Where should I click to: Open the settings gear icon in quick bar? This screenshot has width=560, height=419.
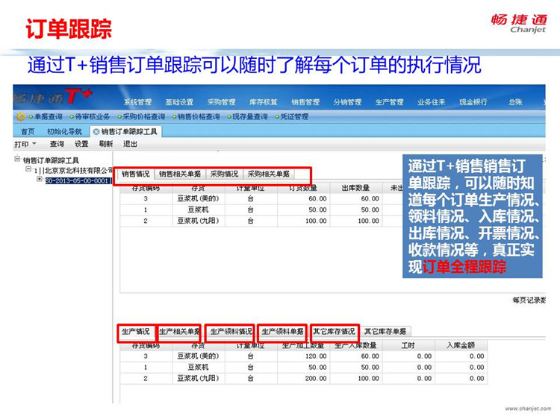(20, 116)
